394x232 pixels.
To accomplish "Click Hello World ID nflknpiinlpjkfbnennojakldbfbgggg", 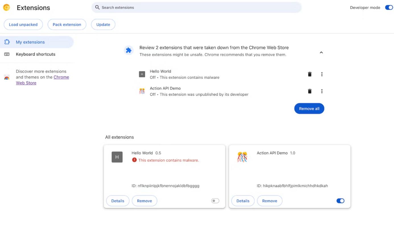I will [166, 186].
